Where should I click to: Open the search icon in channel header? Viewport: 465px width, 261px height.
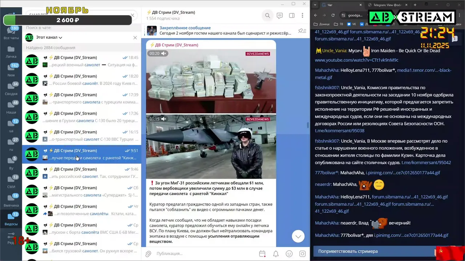[267, 16]
